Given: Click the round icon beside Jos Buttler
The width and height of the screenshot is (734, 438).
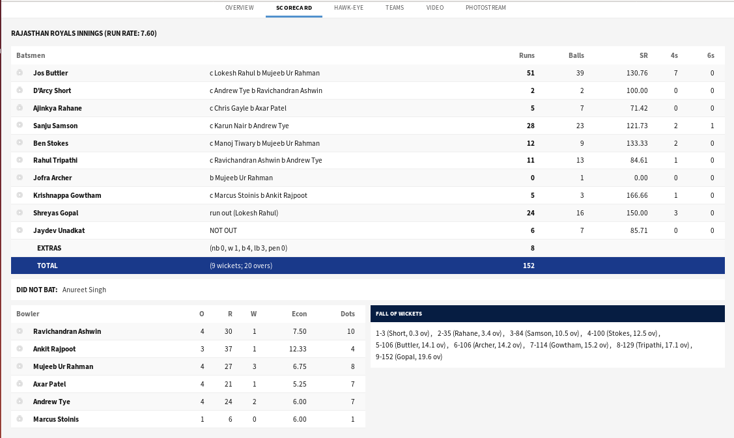Looking at the screenshot, I should click(x=20, y=72).
